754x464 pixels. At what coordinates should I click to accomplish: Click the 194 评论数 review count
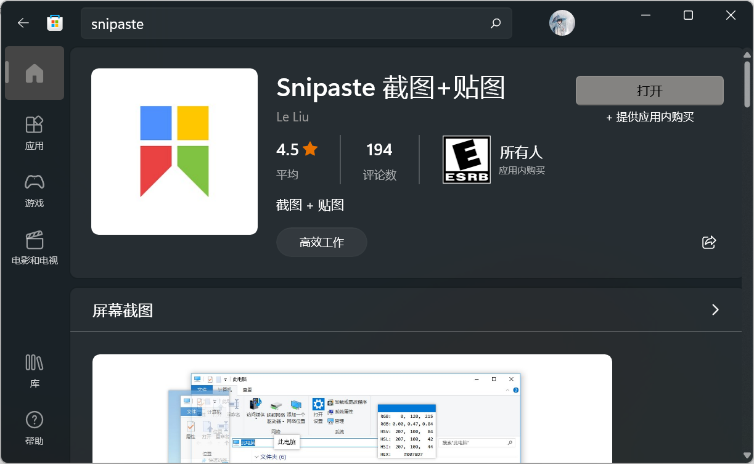(379, 160)
